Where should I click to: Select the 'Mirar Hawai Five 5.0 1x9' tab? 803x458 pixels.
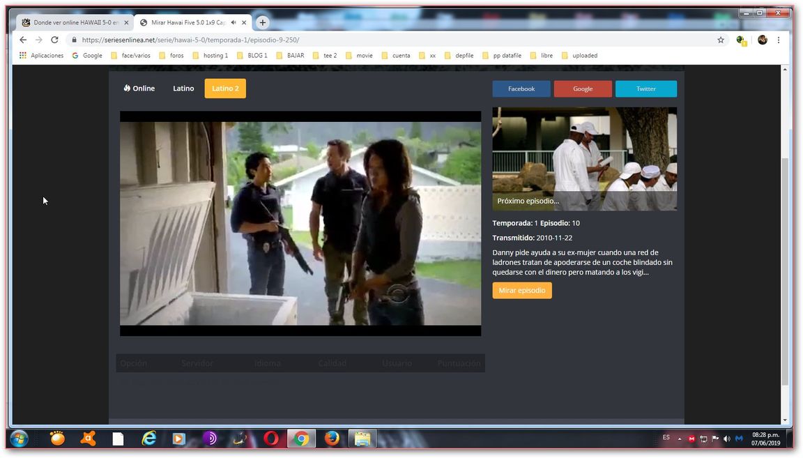tap(192, 22)
